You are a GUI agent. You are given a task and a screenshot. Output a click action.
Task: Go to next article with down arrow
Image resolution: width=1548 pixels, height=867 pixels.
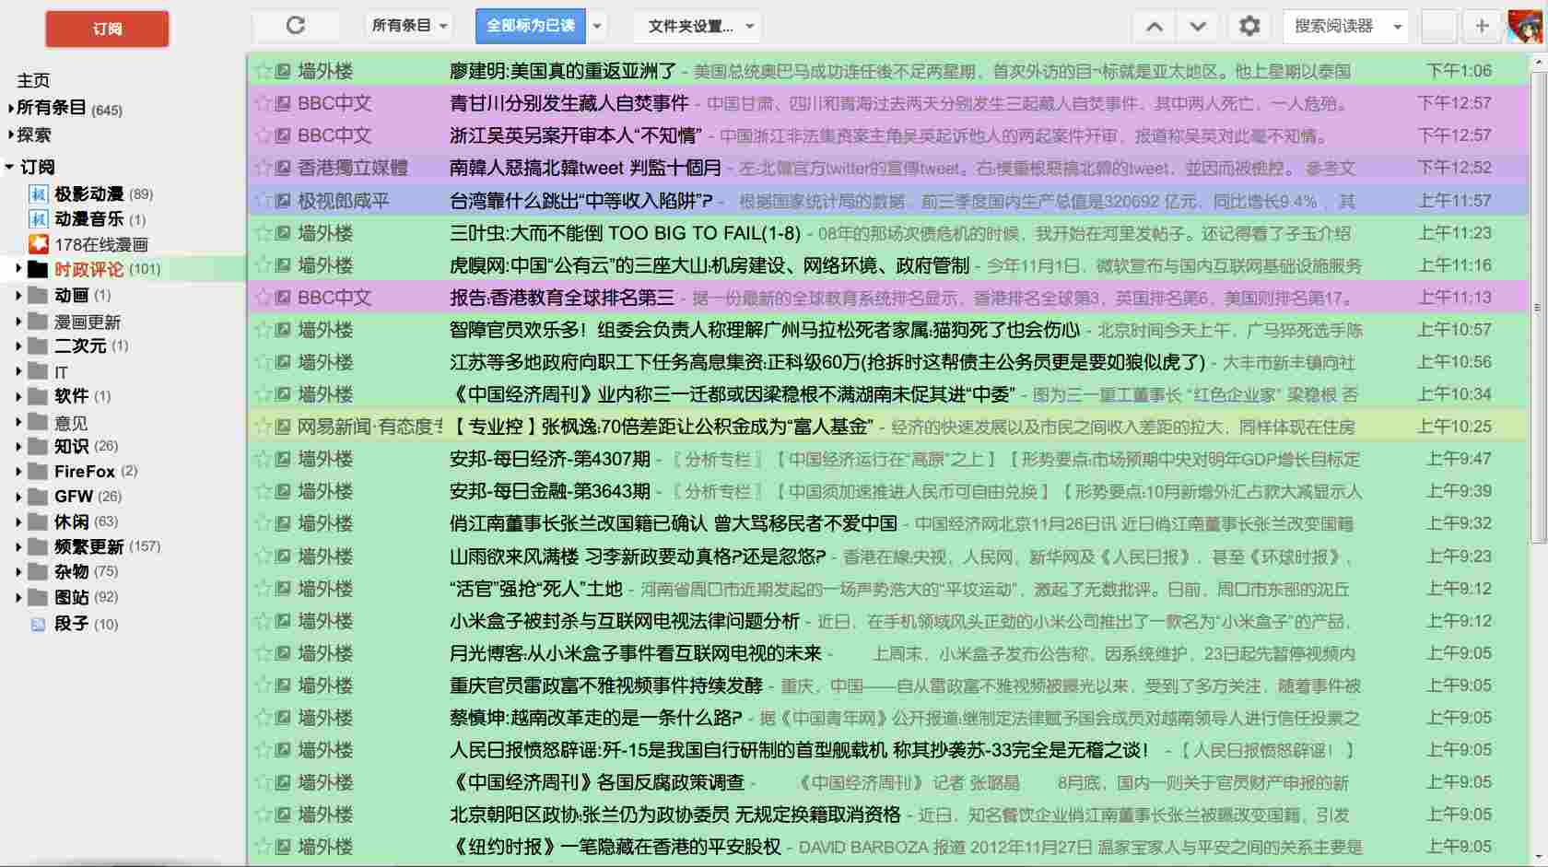pyautogui.click(x=1199, y=26)
